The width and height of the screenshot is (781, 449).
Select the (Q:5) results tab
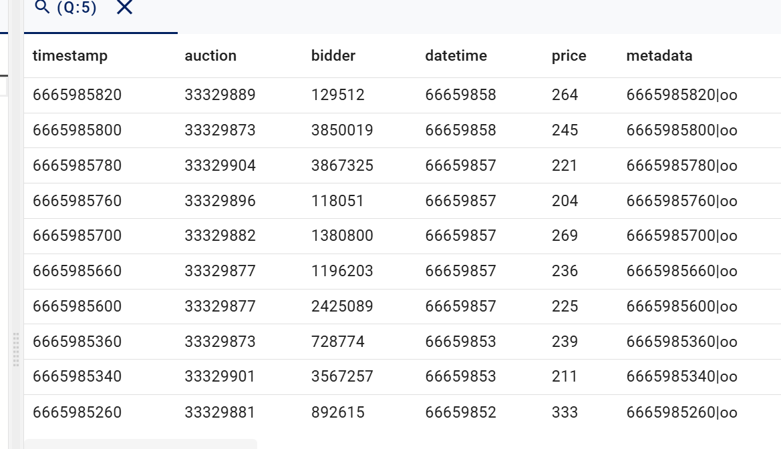pos(76,8)
